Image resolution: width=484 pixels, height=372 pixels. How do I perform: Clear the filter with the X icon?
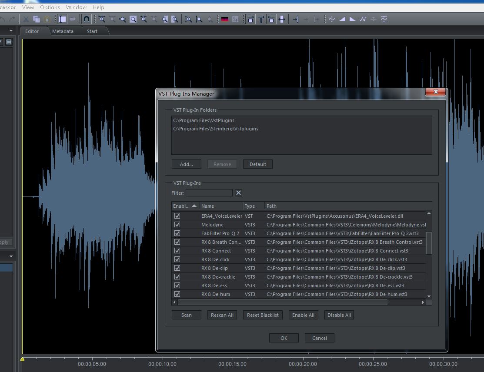click(238, 193)
